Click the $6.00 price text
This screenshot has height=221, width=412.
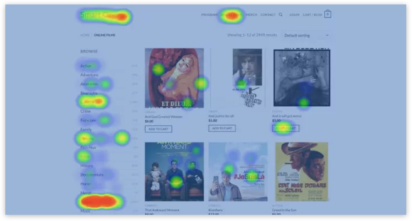click(149, 122)
